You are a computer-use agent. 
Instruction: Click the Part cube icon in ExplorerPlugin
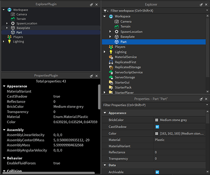coord(13,32)
